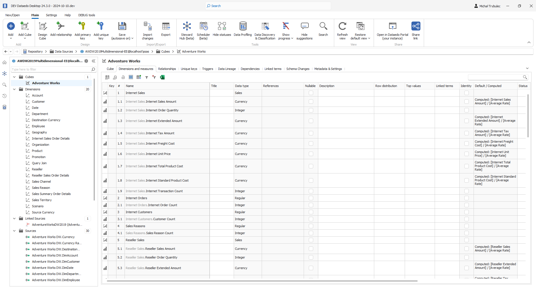Toggle Nullable for Internet Sales row
The width and height of the screenshot is (536, 287).
pyautogui.click(x=311, y=93)
